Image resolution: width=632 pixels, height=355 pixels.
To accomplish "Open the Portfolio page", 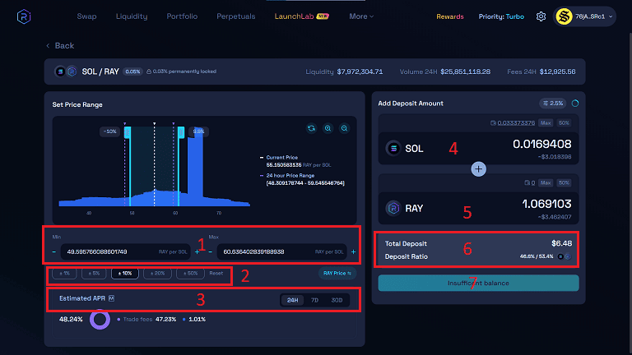I will [182, 16].
